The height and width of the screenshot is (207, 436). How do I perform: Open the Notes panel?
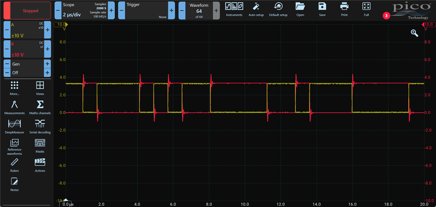coord(15,185)
